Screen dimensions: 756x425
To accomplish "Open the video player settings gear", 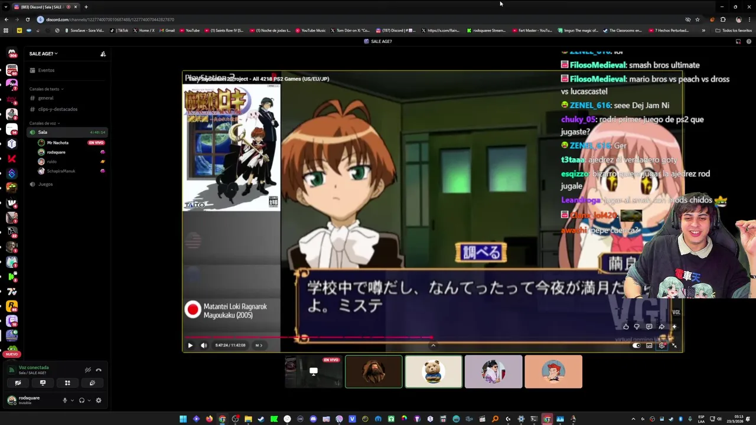I will click(662, 346).
